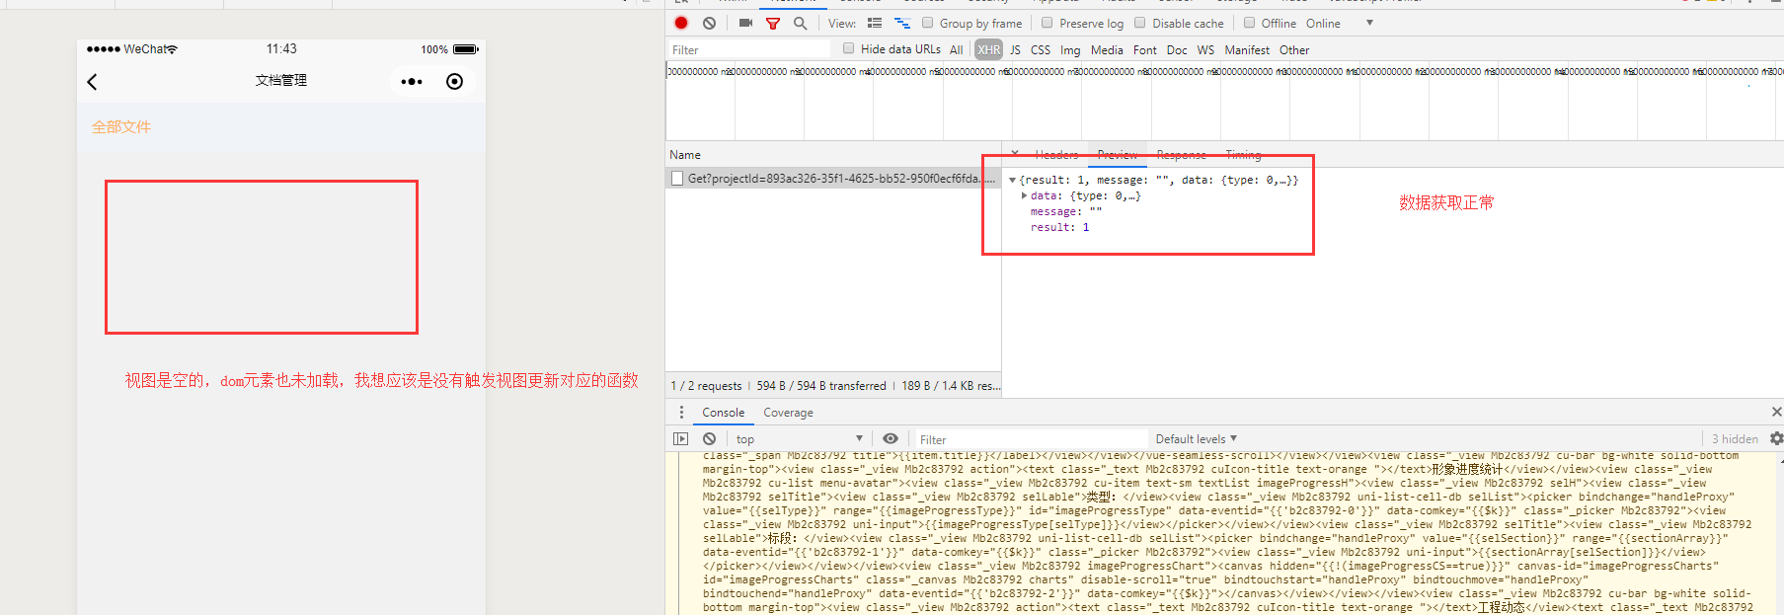The image size is (1784, 615).
Task: Go back in WeChat mini program
Action: coord(93,82)
